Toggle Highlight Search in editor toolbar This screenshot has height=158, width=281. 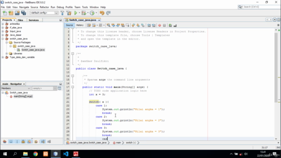[123, 25]
